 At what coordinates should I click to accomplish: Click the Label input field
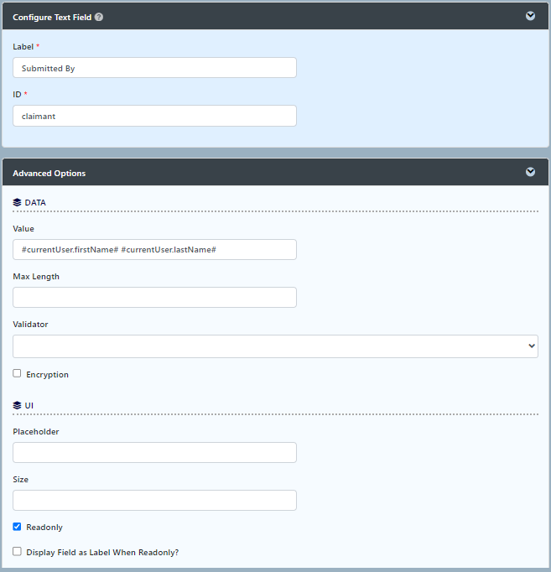(154, 68)
